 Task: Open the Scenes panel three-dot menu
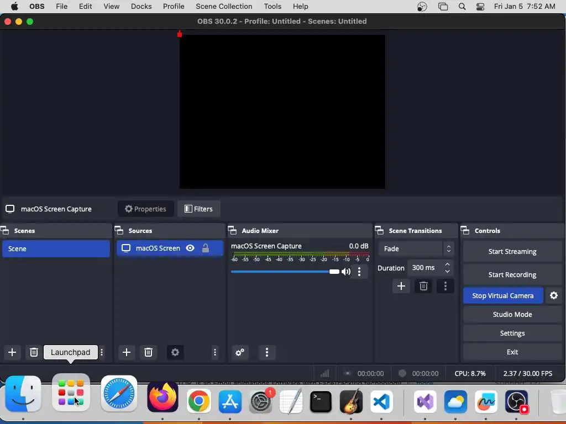pos(102,352)
